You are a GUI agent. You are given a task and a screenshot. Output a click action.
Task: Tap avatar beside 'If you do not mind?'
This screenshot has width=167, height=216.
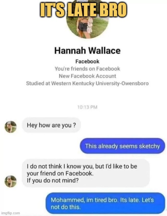tap(11, 181)
